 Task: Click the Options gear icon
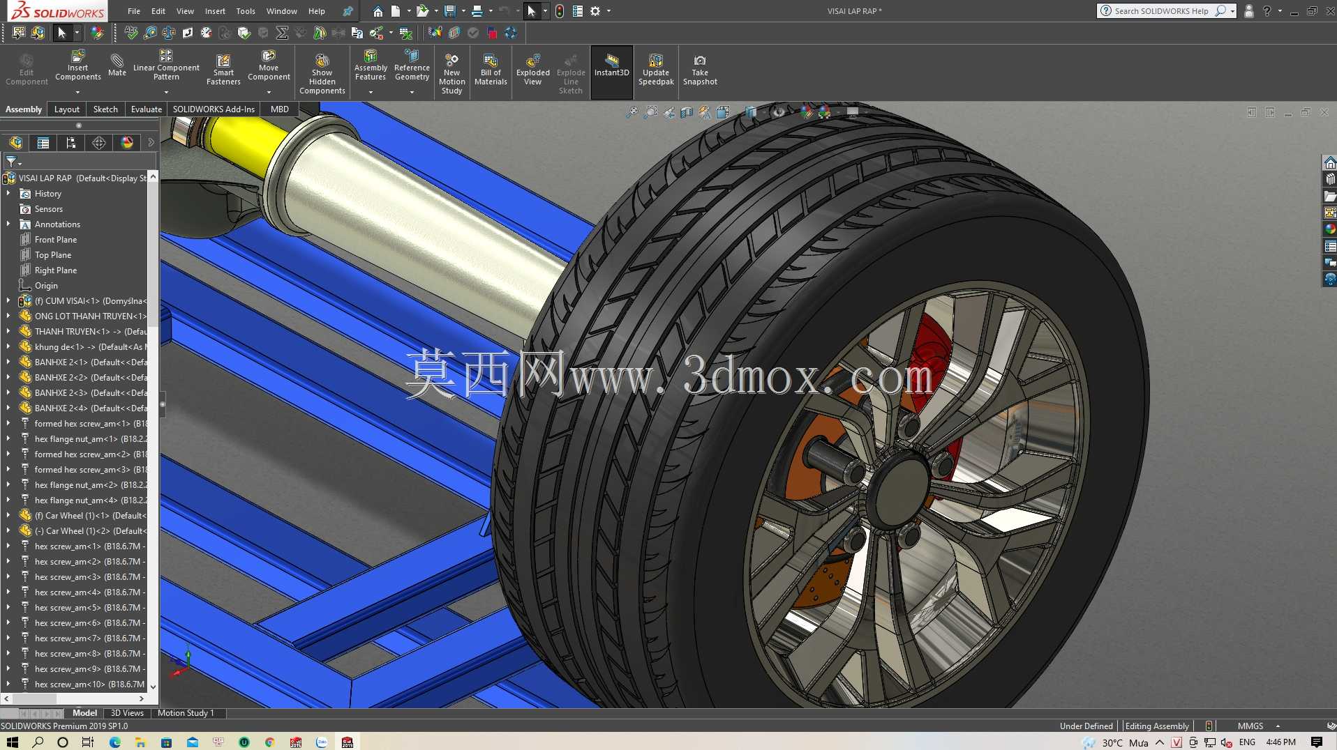pos(595,11)
